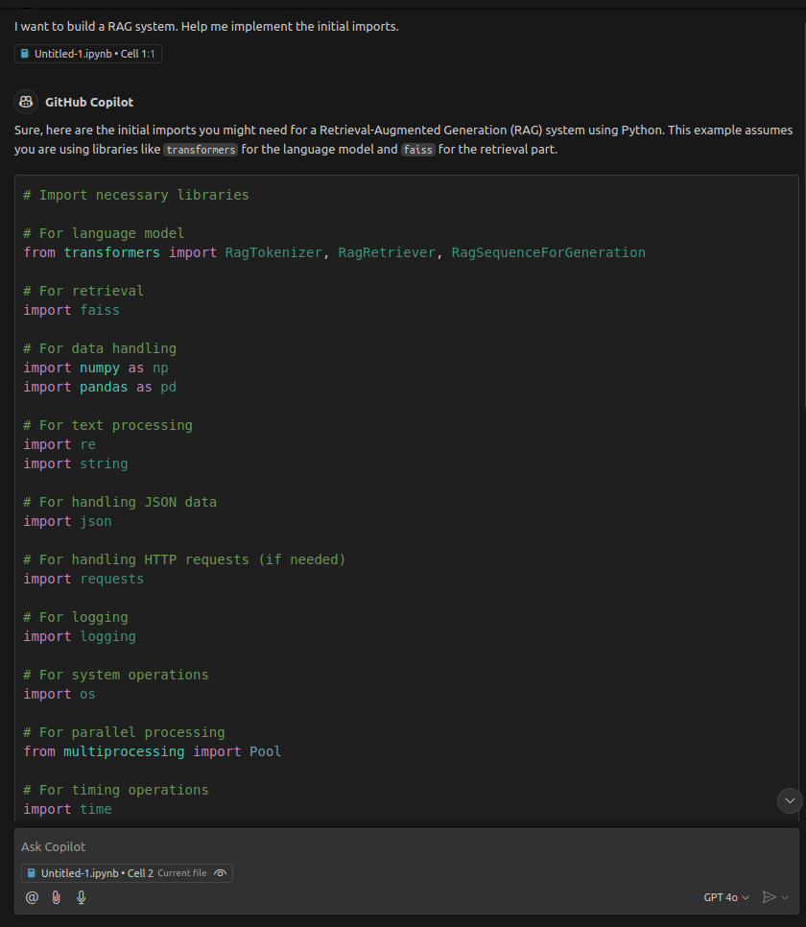Screen dimensions: 806x927
Task: Toggle the eye icon for current file context
Action: coord(221,873)
